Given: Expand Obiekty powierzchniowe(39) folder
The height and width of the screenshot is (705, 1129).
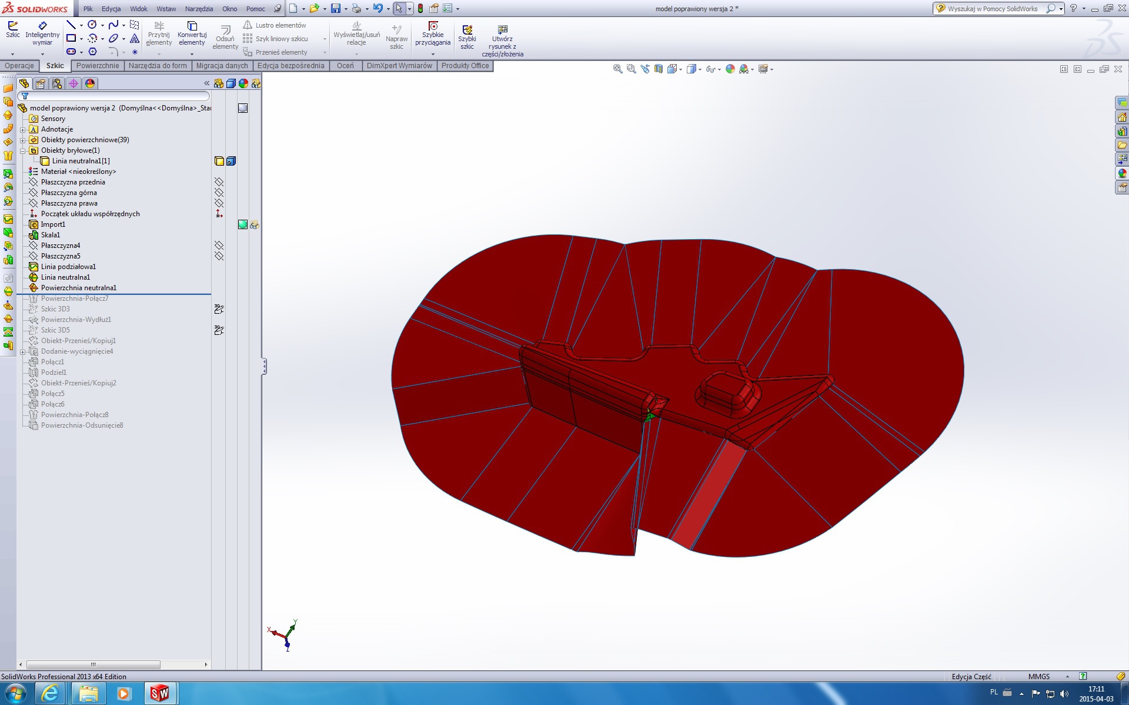Looking at the screenshot, I should click(x=23, y=140).
